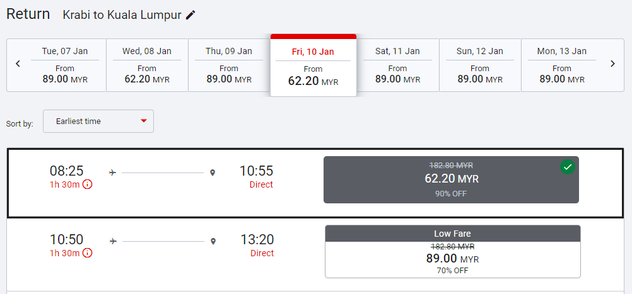632x294 pixels.
Task: Click destination pin icon on 08:25 flight
Action: click(x=213, y=172)
